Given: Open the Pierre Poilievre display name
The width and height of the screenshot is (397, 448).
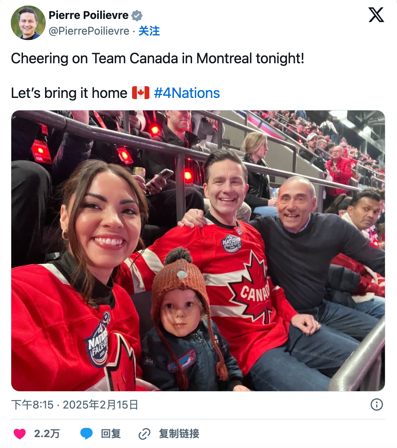Looking at the screenshot, I should pos(89,16).
